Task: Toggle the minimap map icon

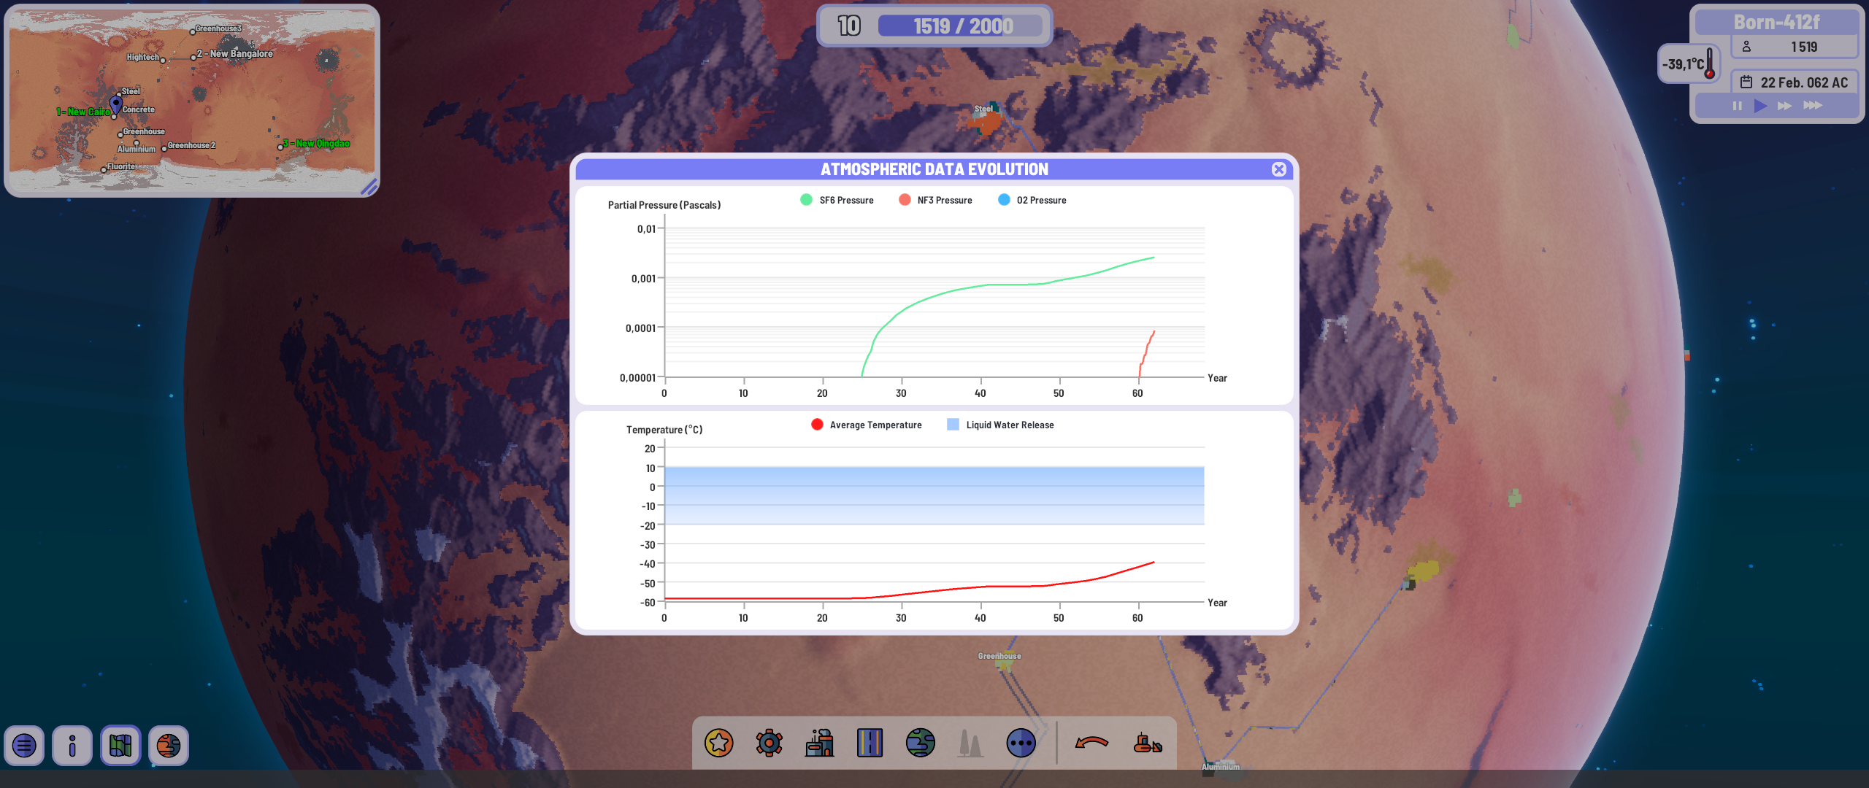Action: 120,746
